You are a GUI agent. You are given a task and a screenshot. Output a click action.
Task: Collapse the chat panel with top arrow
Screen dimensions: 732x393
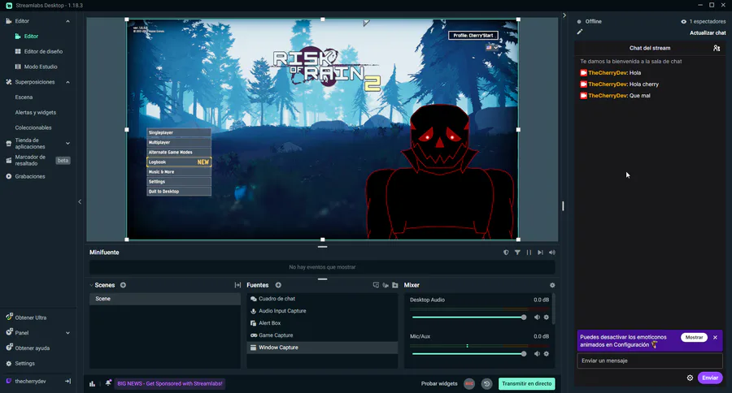[x=564, y=15]
